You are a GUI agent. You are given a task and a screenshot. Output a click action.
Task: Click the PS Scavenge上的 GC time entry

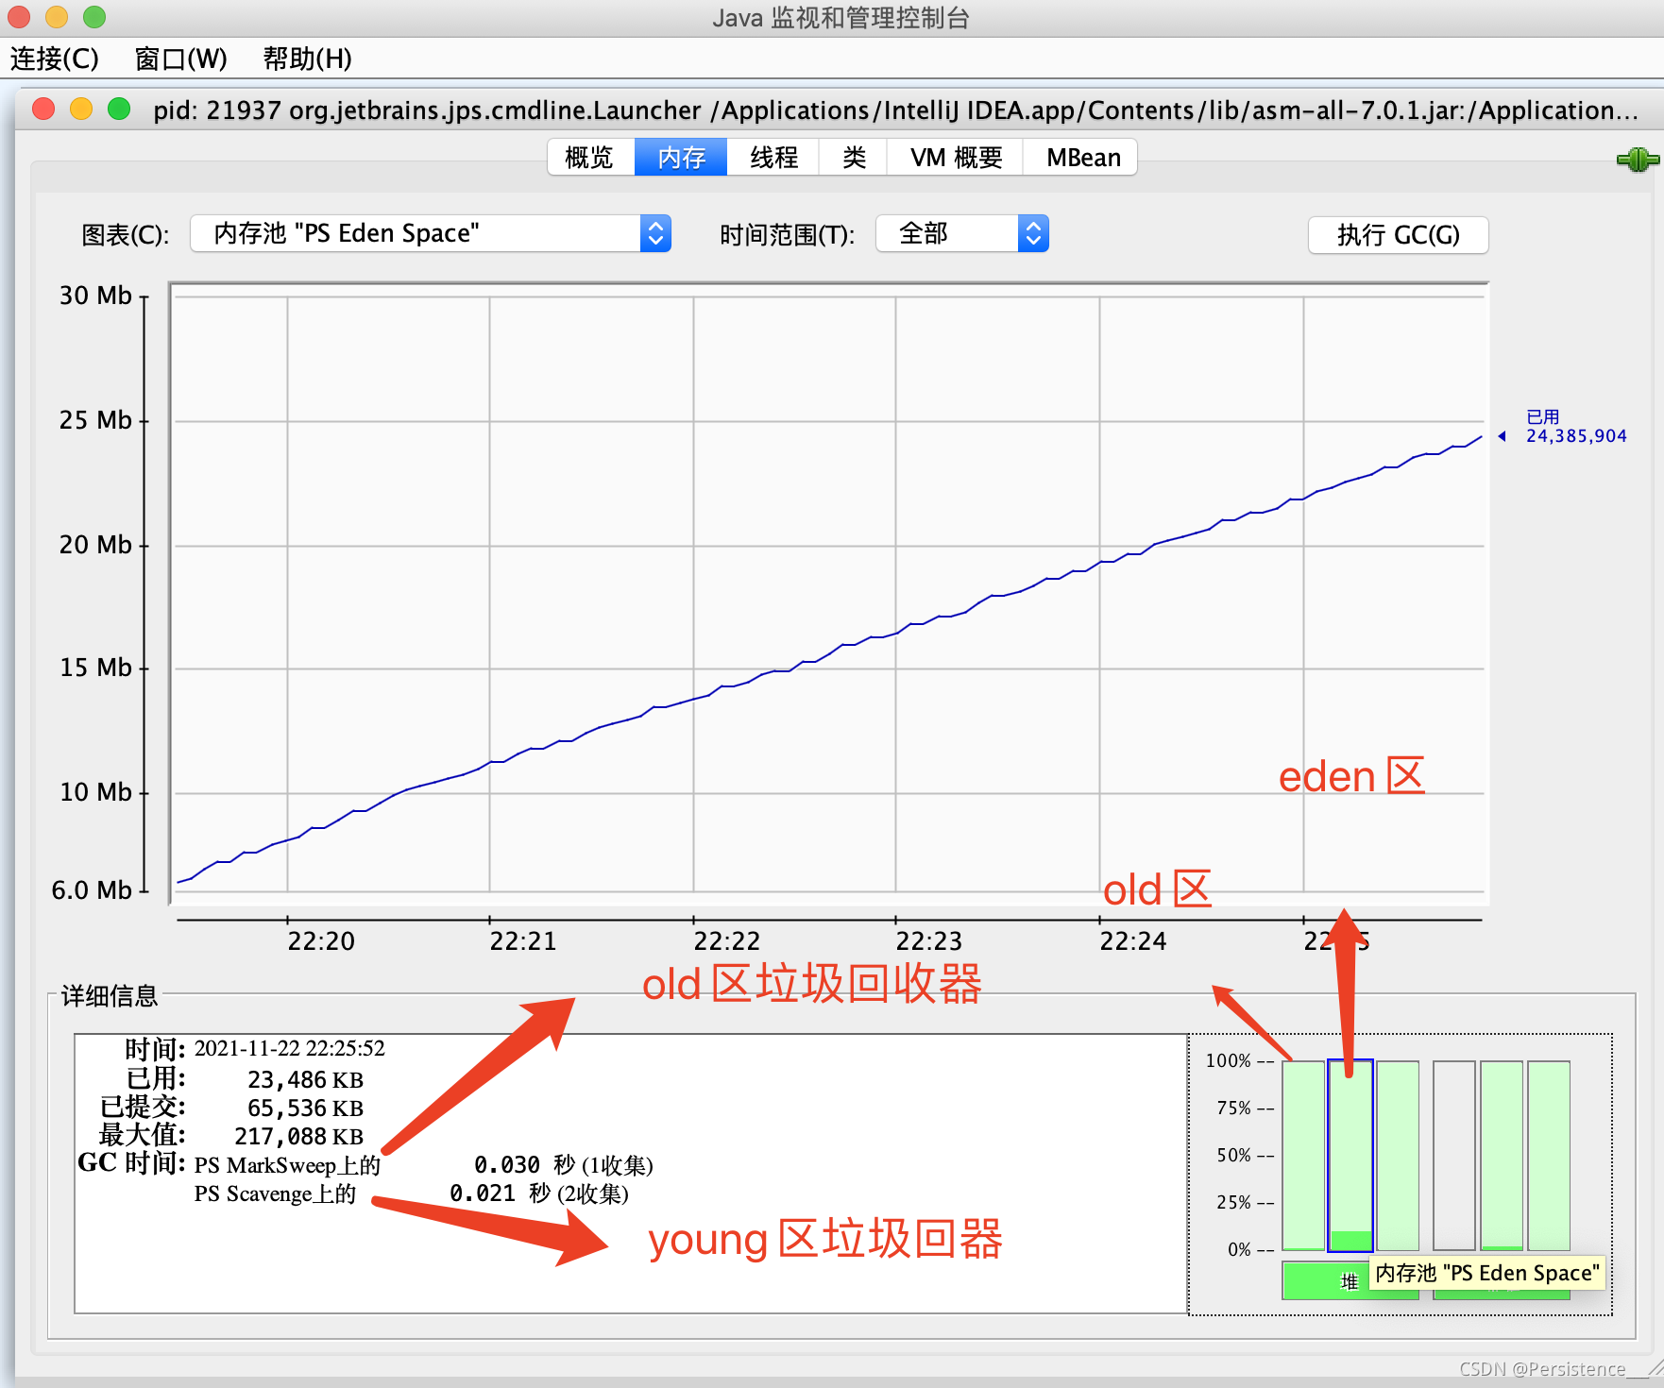276,1193
